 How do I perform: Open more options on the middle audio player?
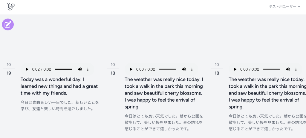pos(192,69)
